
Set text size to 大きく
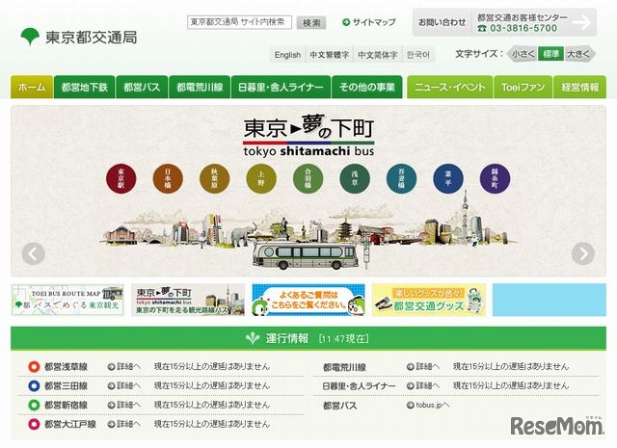pos(578,54)
